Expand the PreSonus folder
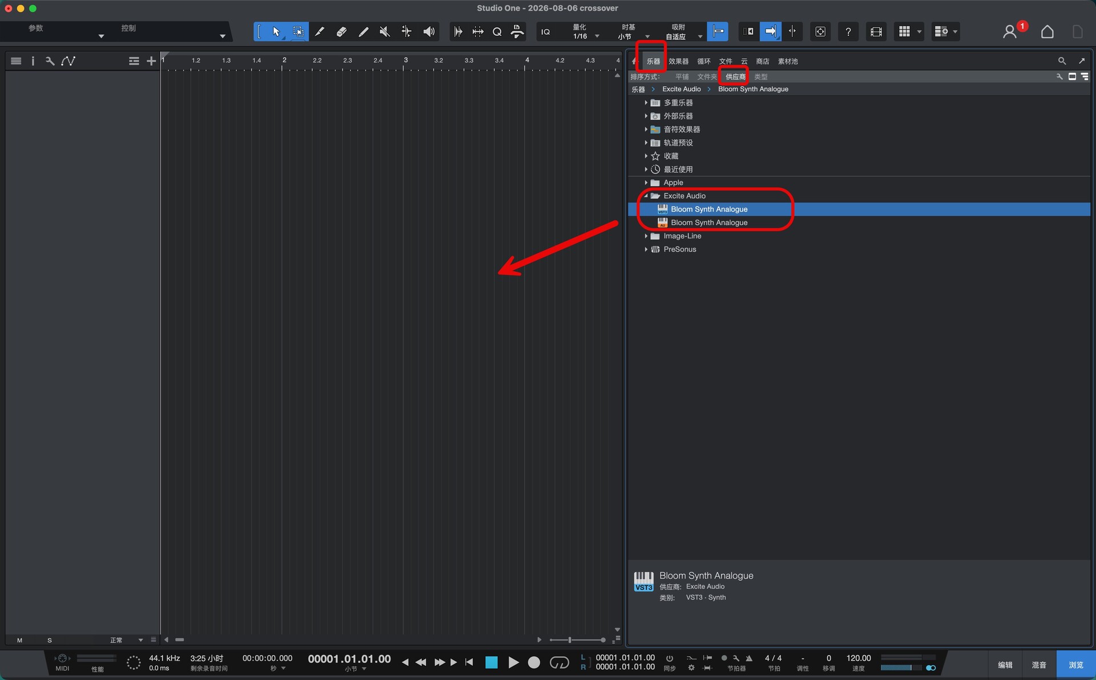The width and height of the screenshot is (1096, 680). pyautogui.click(x=646, y=249)
